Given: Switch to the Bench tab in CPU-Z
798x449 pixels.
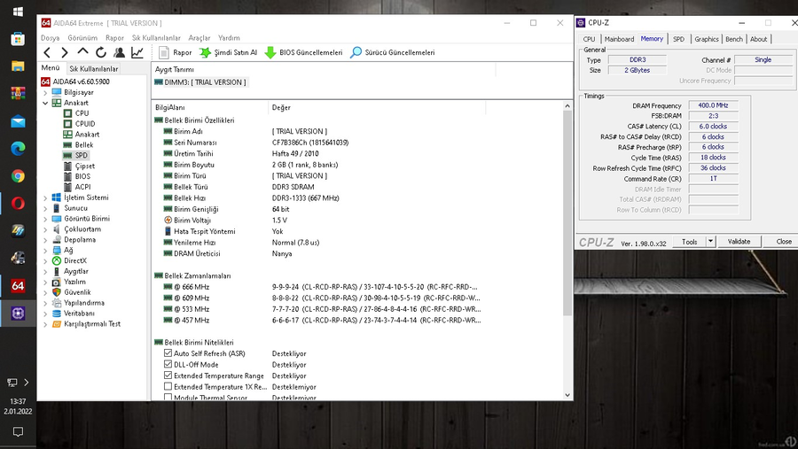Looking at the screenshot, I should point(734,39).
